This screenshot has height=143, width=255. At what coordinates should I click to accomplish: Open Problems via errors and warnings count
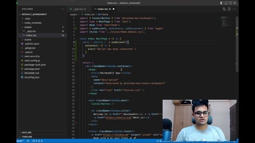[x=37, y=141]
